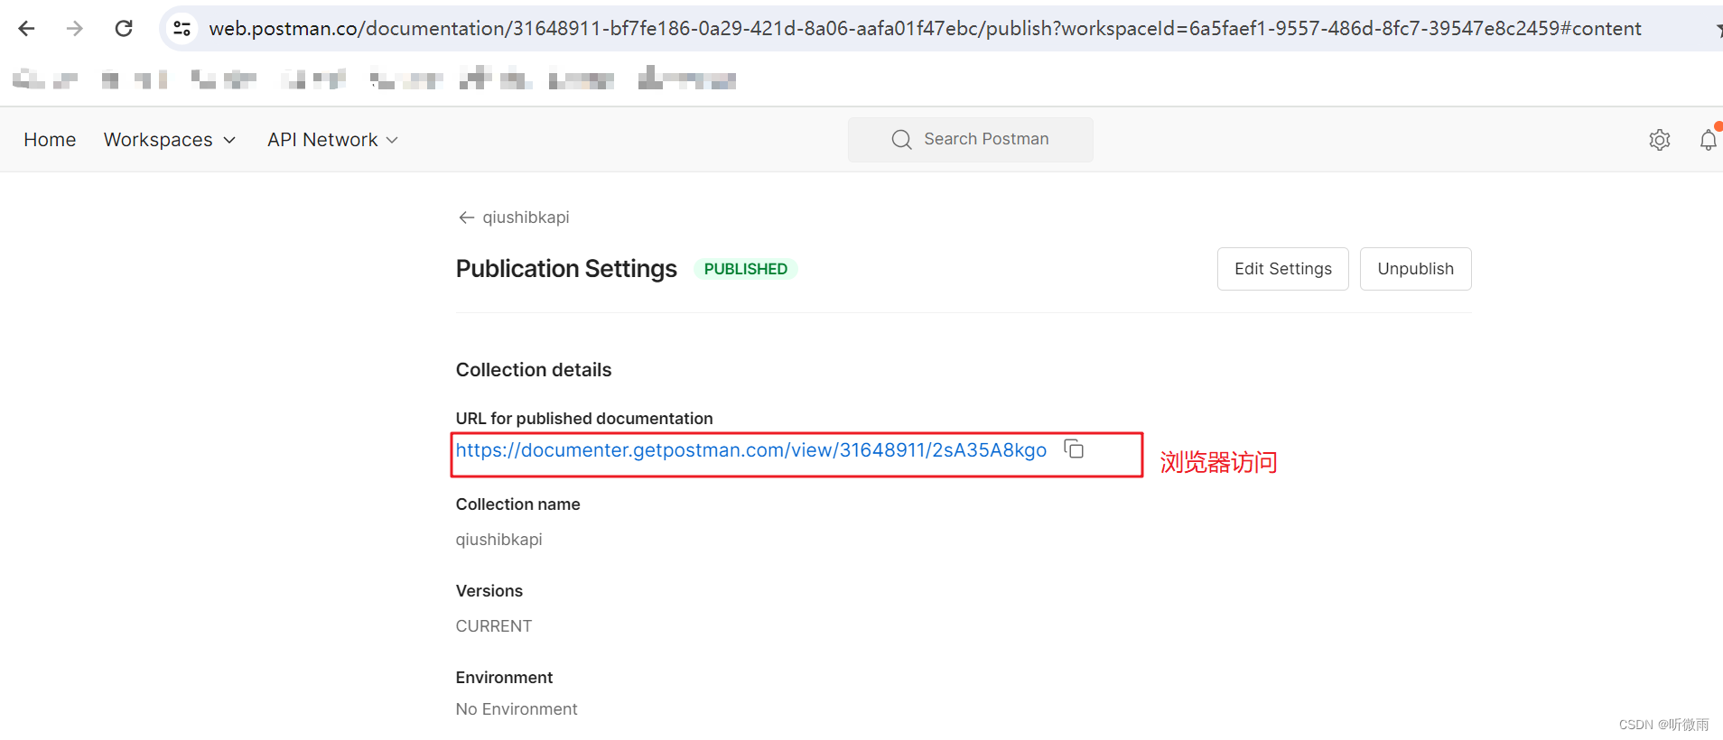1723x740 pixels.
Task: Click the 'Collection name' label
Action: point(518,504)
